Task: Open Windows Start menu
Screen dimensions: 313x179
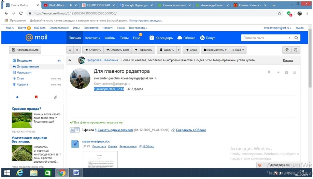Action: pos(7,173)
